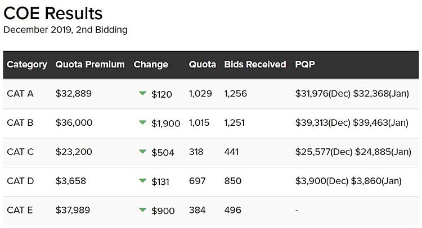The width and height of the screenshot is (422, 228).
Task: Select the CAT B premium value $36,000
Action: tap(74, 122)
